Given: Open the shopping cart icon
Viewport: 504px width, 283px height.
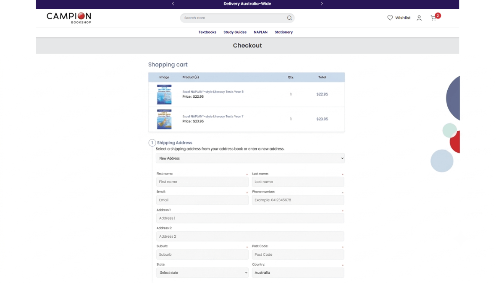Looking at the screenshot, I should tap(433, 18).
